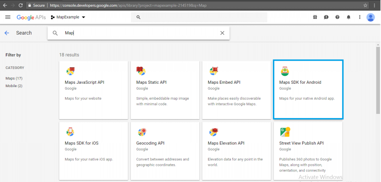
Task: Click the '18 results' text
Action: (69, 55)
